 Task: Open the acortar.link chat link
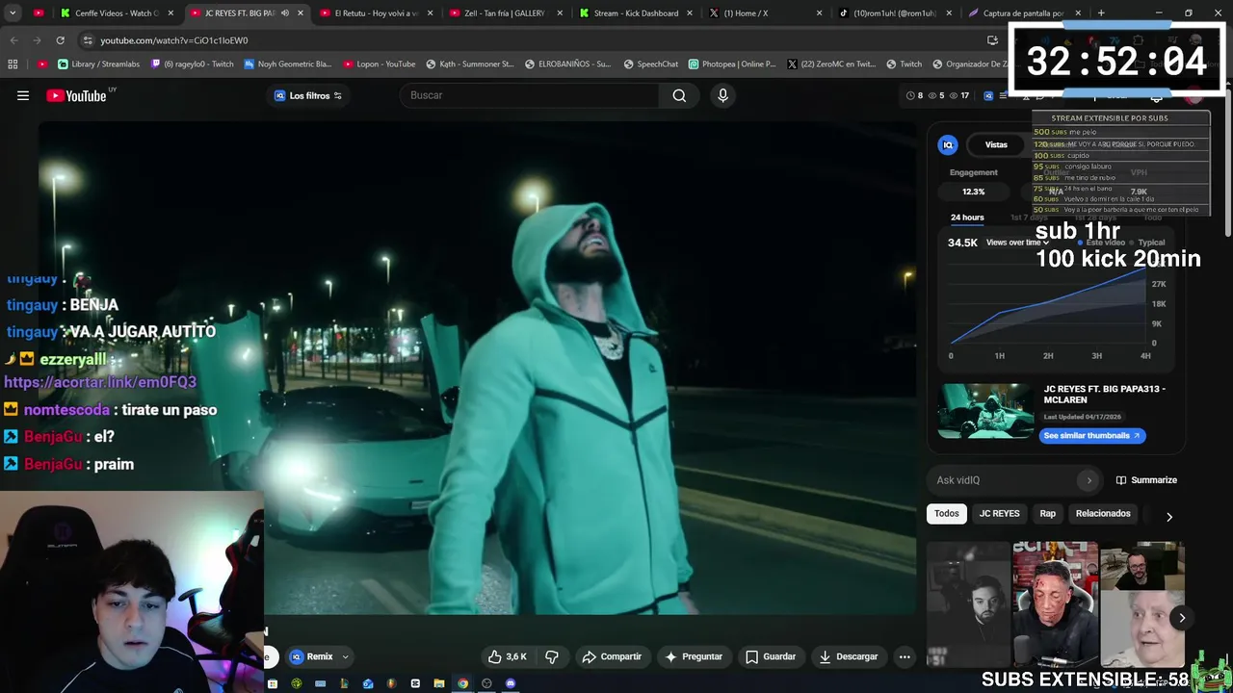(x=100, y=382)
